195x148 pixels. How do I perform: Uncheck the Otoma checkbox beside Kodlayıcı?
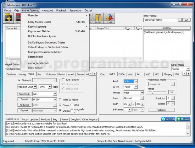[60, 105]
